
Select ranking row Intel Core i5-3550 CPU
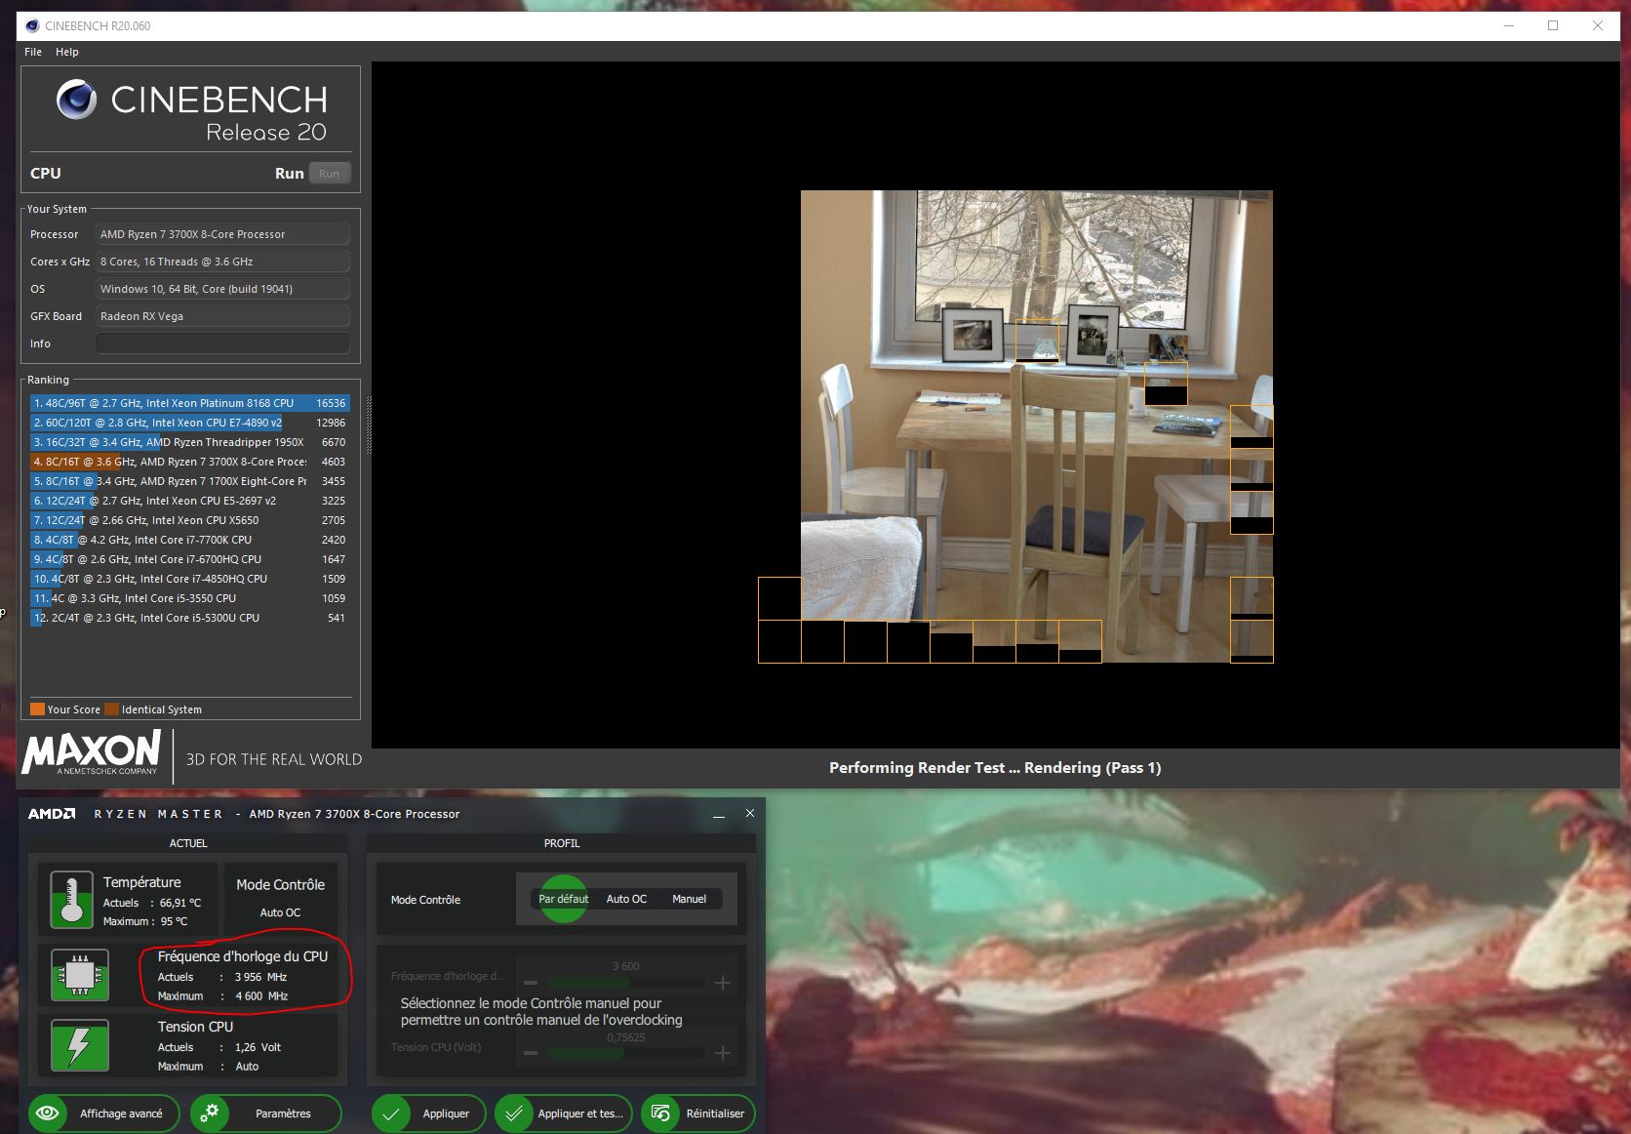tap(190, 598)
